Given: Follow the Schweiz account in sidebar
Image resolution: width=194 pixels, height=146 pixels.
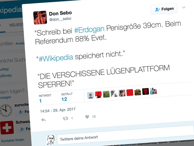Looking at the screenshot, I should coord(23,129).
